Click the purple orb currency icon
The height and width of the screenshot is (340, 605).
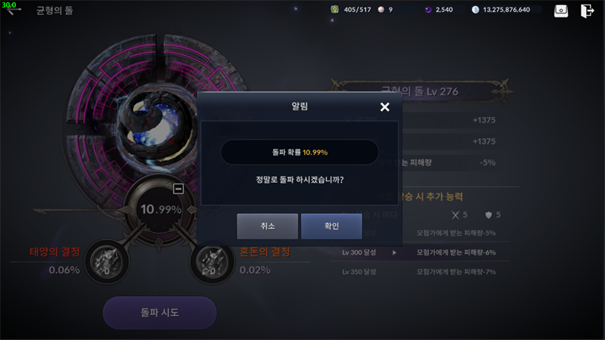click(428, 10)
